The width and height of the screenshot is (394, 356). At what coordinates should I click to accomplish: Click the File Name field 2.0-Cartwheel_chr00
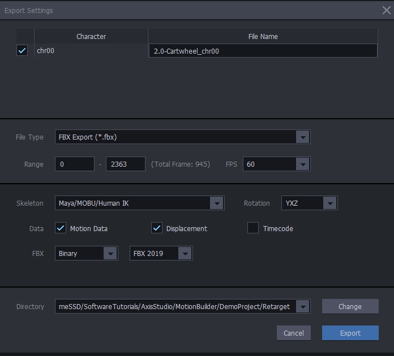tap(263, 51)
